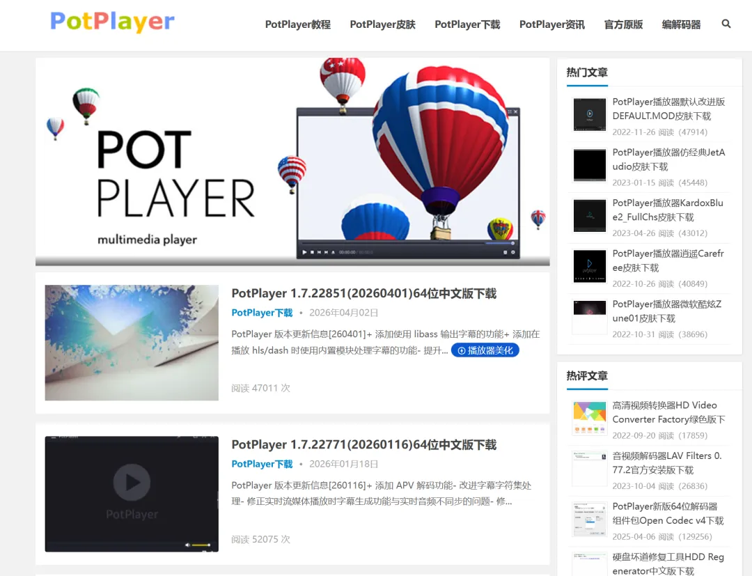This screenshot has height=576, width=752.
Task: Click the 热门文章 section heading
Action: pos(587,72)
